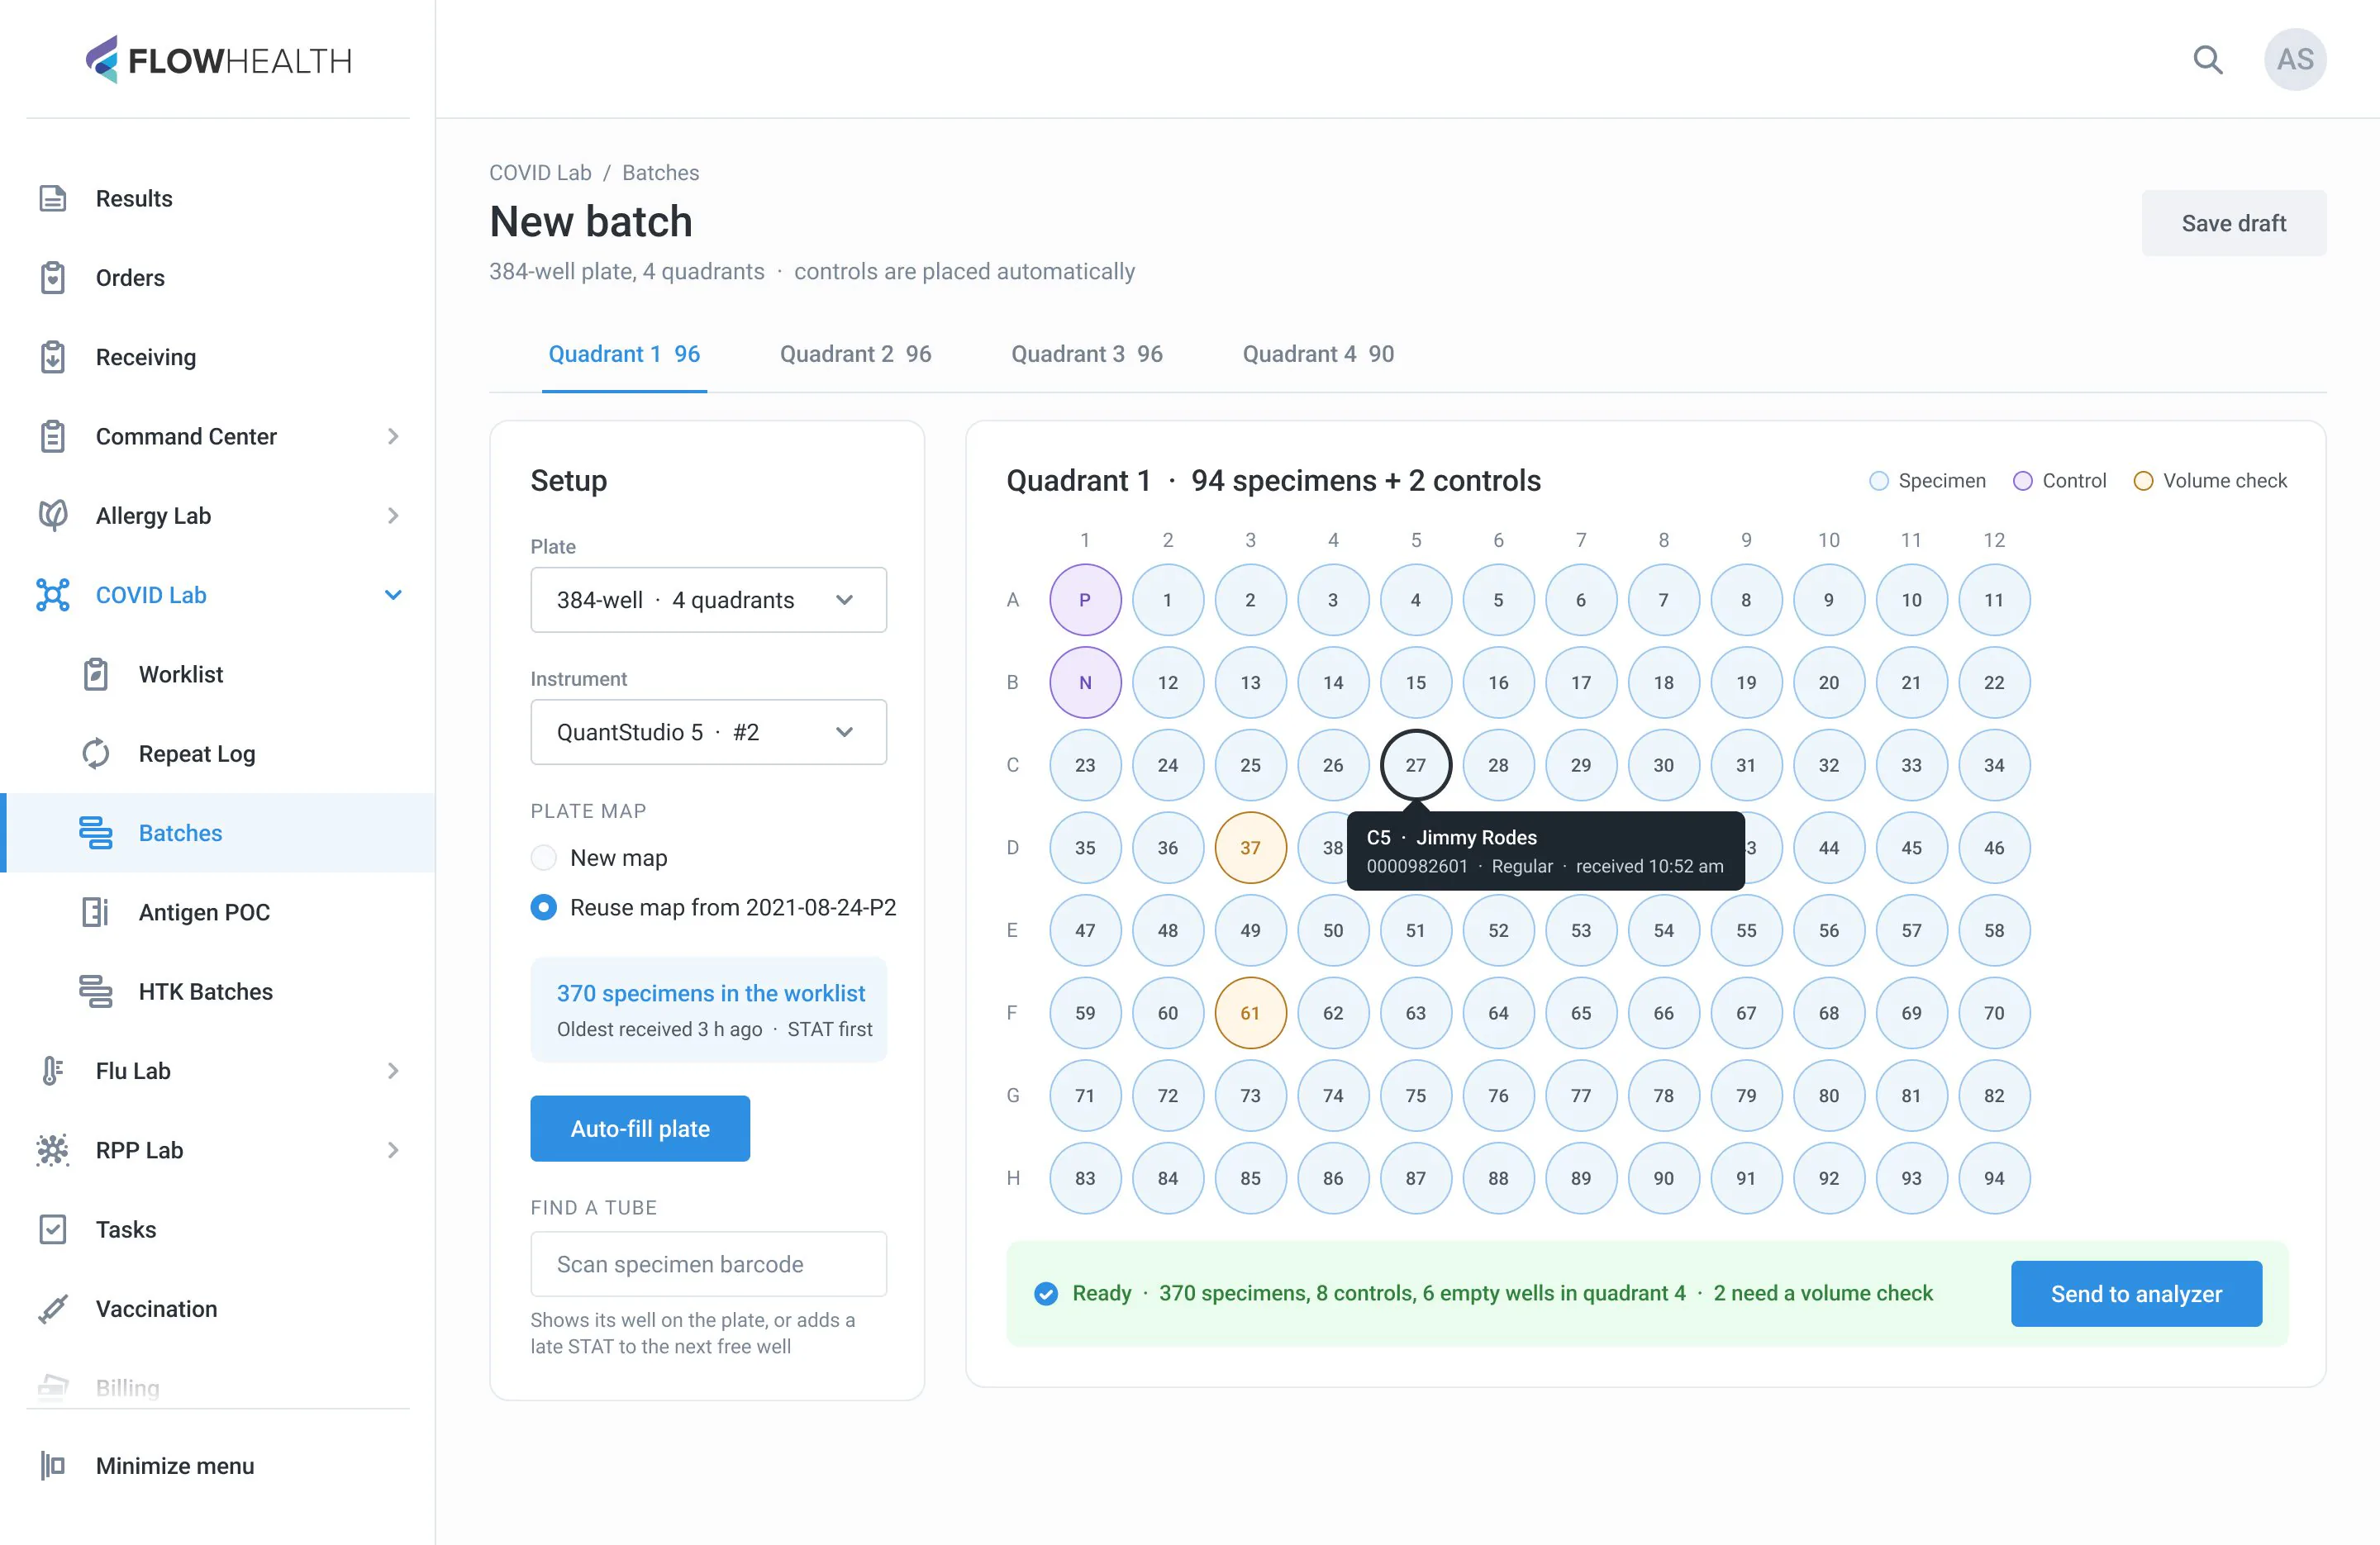Open the Instrument QuantStudio 5 dropdown
The width and height of the screenshot is (2380, 1545).
click(708, 732)
